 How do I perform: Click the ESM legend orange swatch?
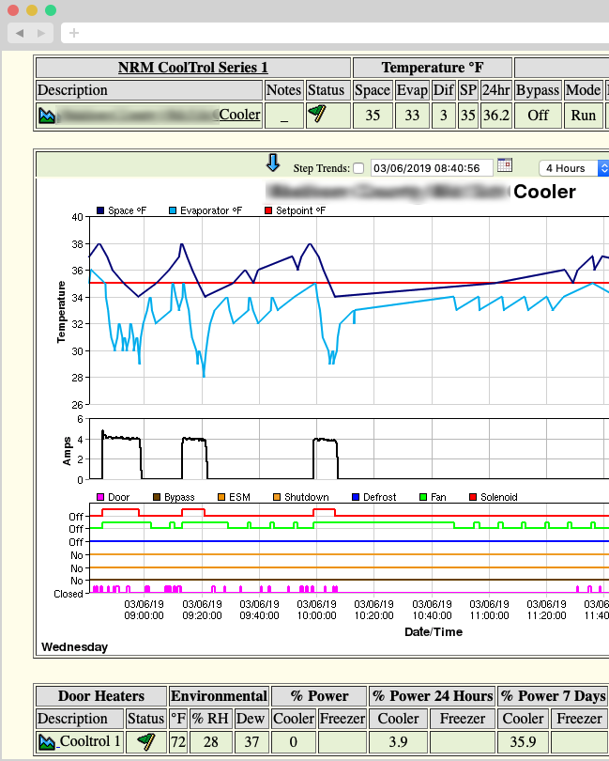click(x=221, y=497)
